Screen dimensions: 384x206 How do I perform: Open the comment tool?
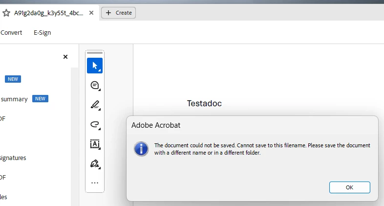point(95,85)
